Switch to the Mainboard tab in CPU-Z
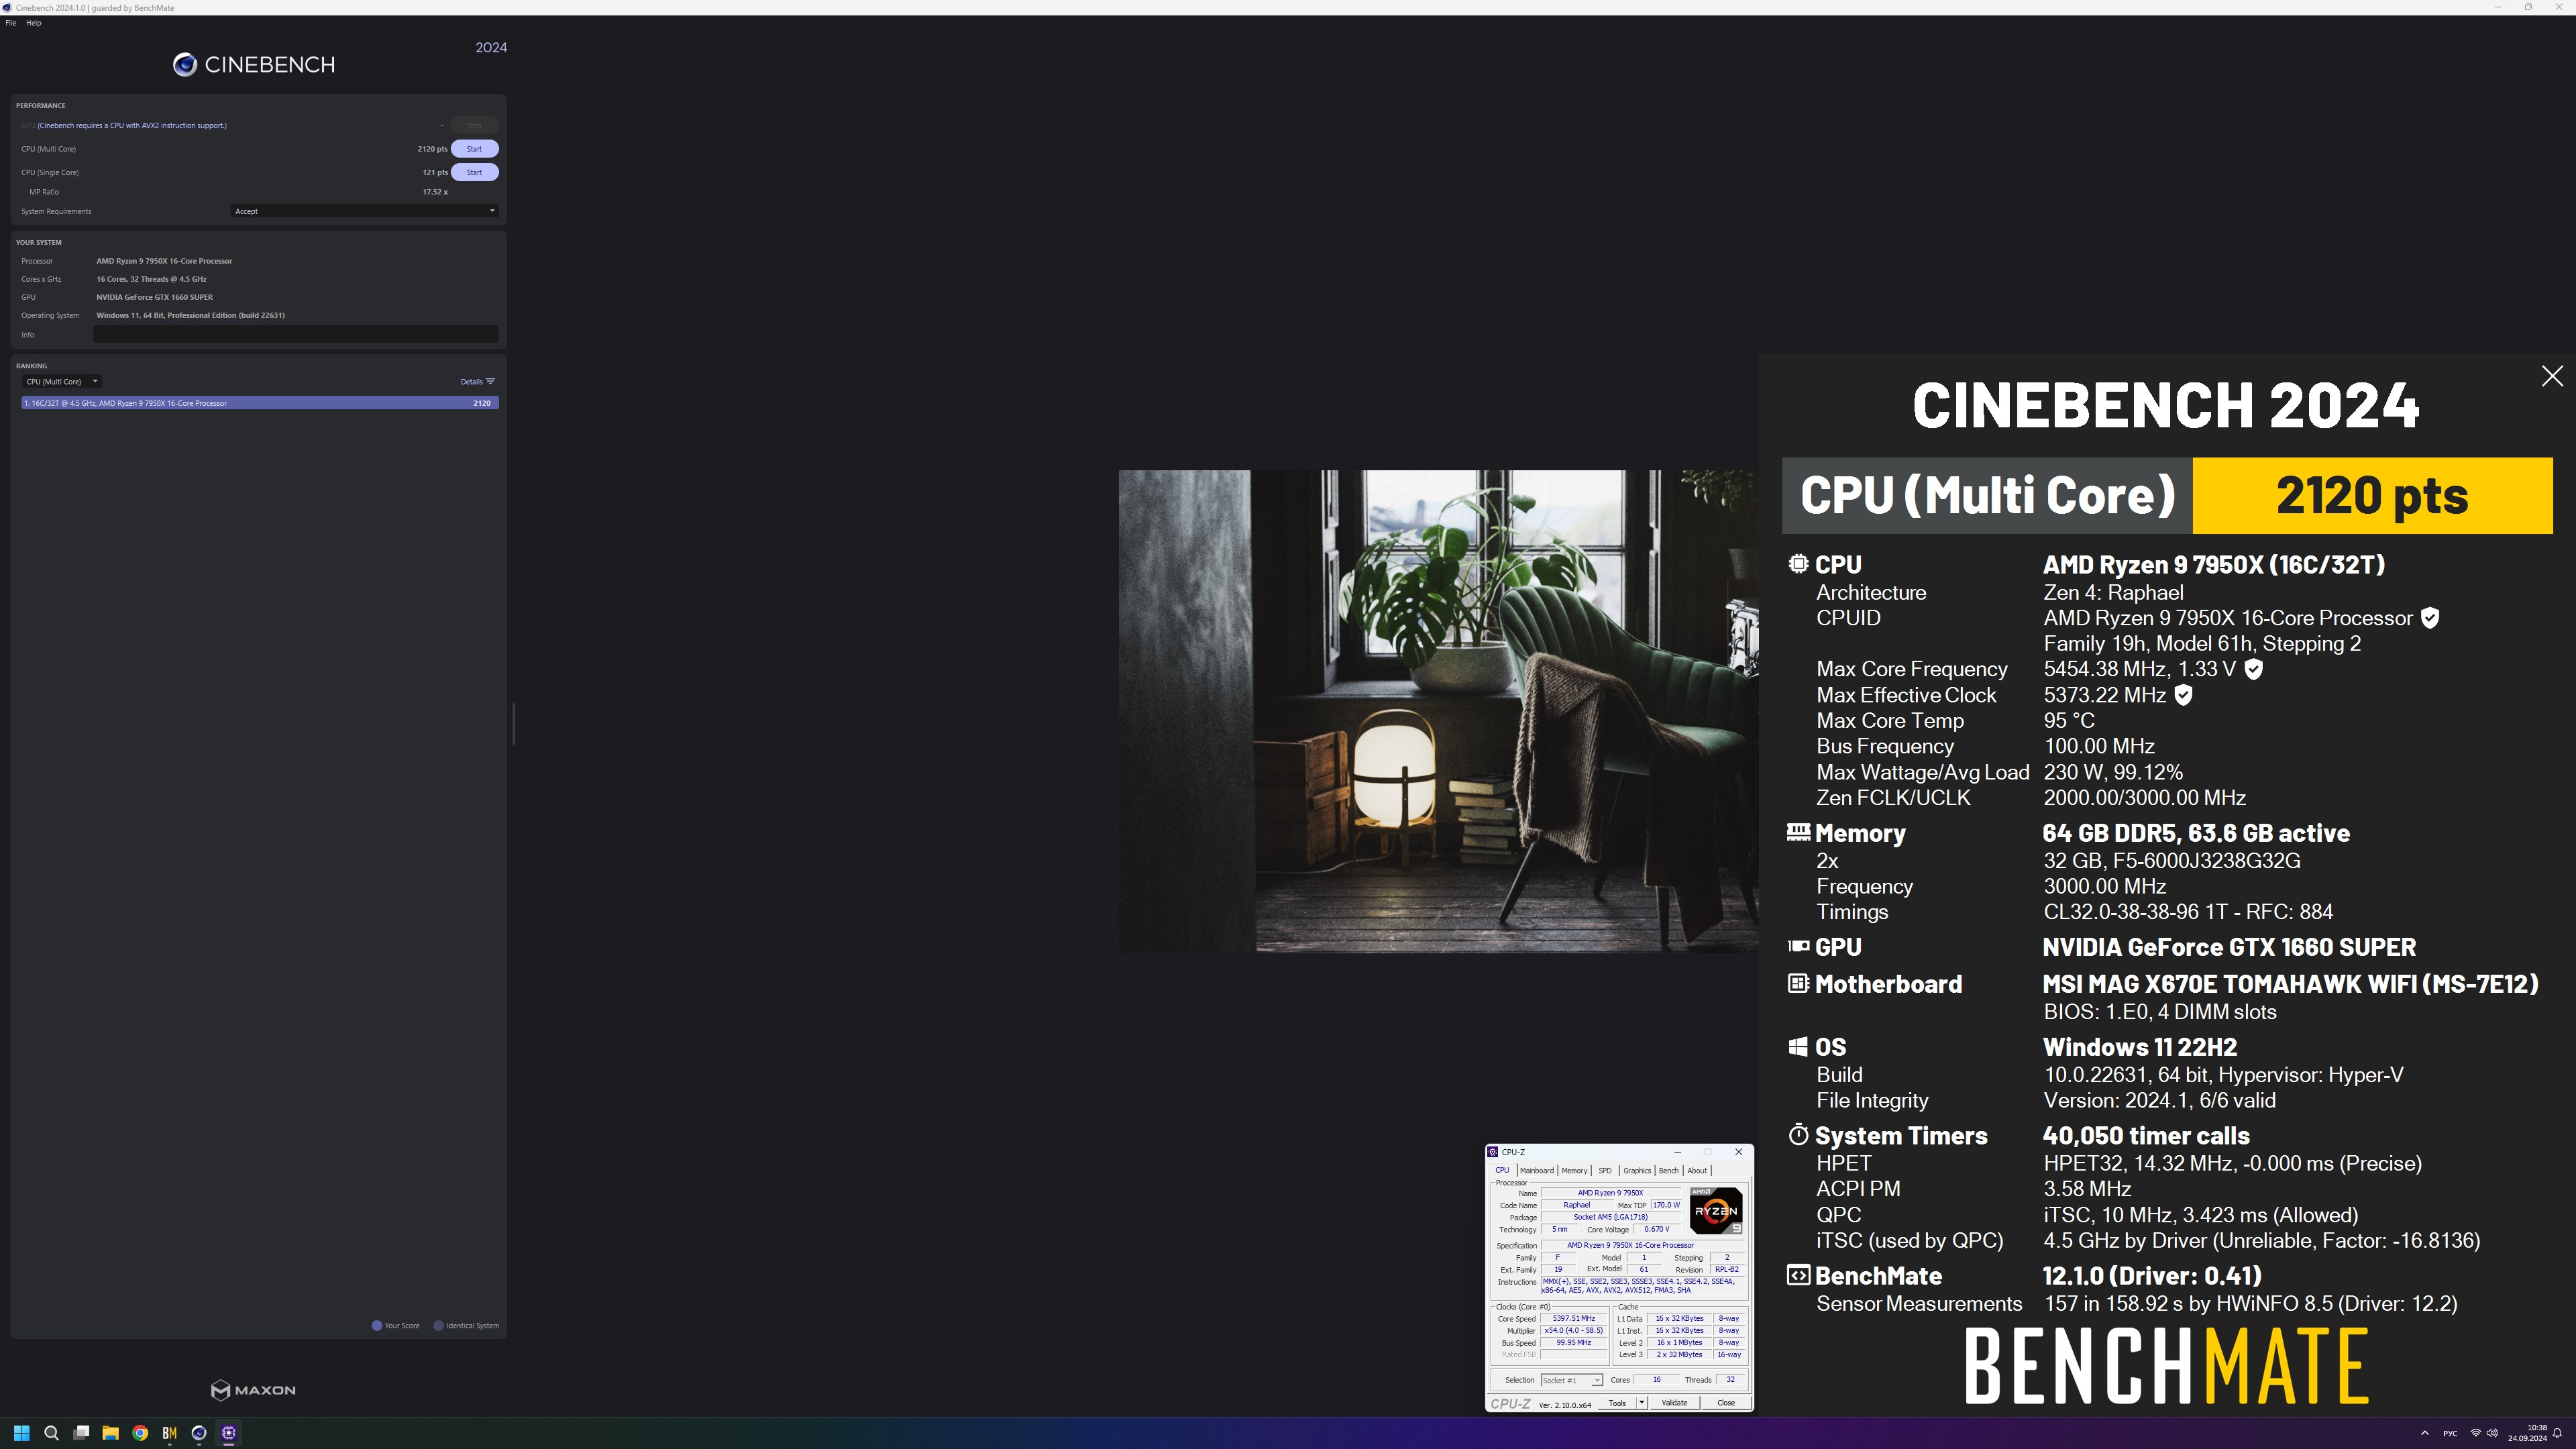This screenshot has height=1449, width=2576. [x=1536, y=1170]
